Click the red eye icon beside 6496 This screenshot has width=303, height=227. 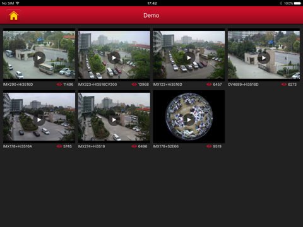[x=134, y=146]
